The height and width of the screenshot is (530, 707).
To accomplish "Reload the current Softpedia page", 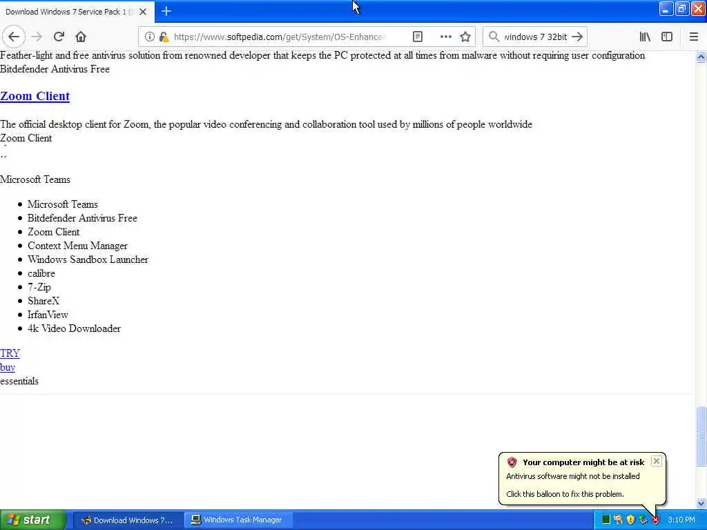I will 59,37.
